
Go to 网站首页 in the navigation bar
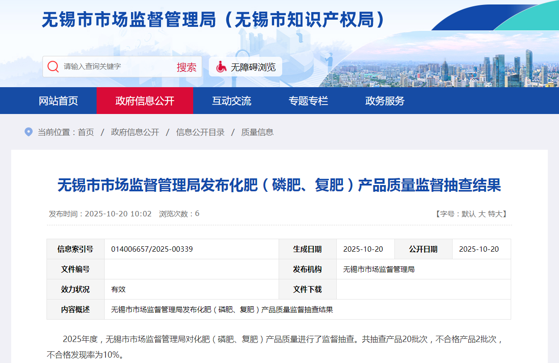click(x=58, y=101)
